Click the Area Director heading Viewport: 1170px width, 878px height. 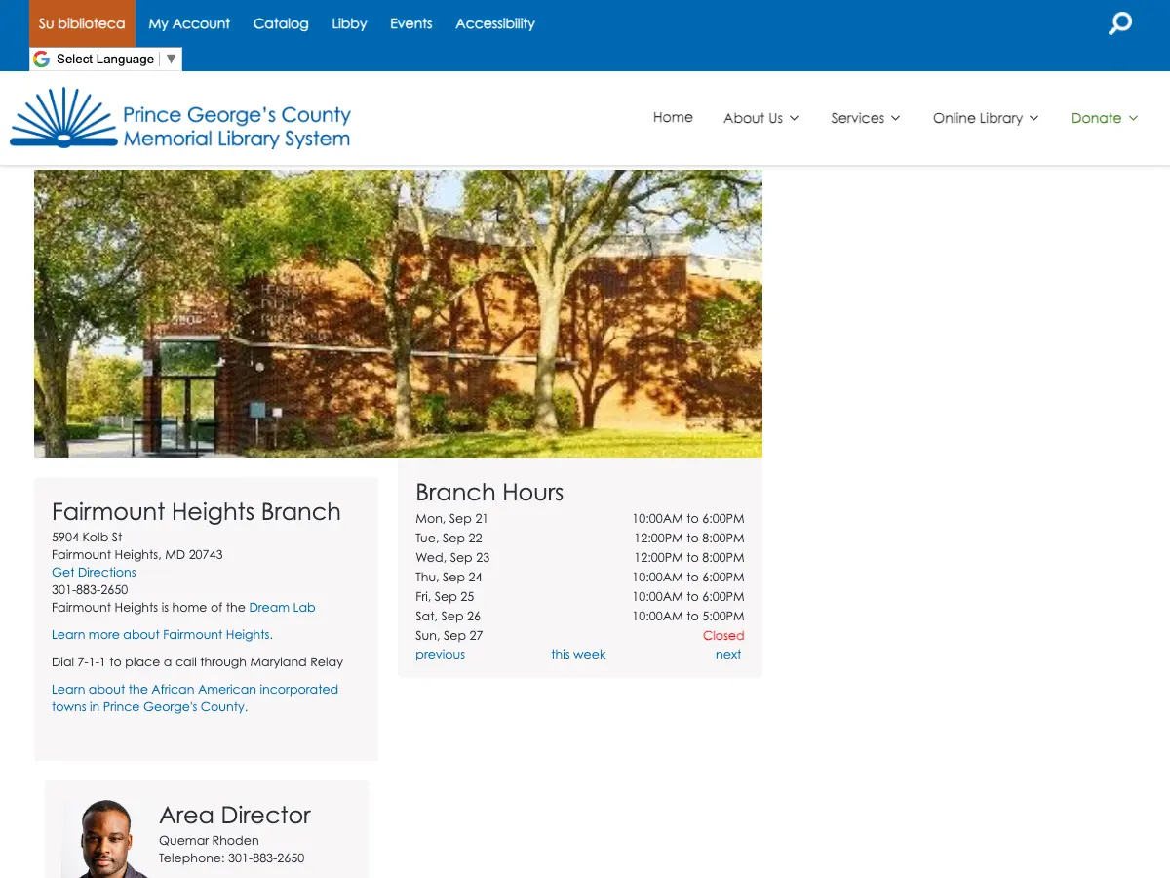pyautogui.click(x=235, y=816)
